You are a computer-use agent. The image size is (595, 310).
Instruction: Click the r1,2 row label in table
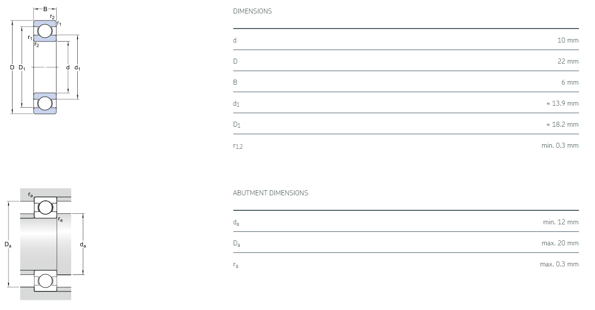(238, 146)
